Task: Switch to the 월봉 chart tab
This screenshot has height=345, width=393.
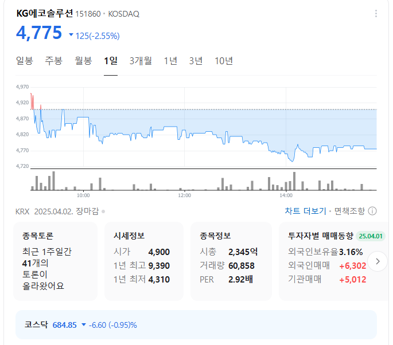Action: 83,61
